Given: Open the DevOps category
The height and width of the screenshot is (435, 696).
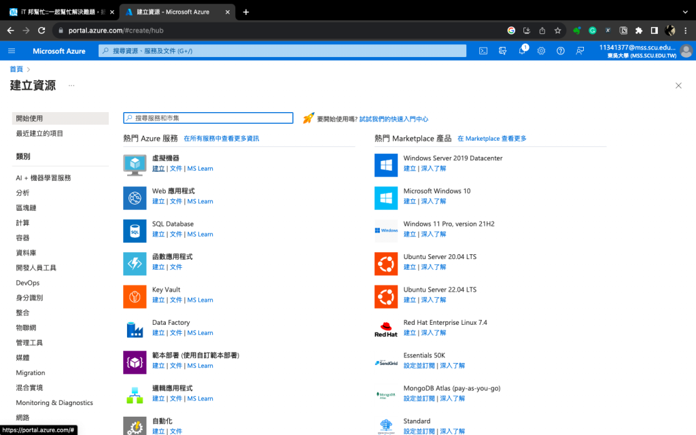Looking at the screenshot, I should (x=27, y=283).
